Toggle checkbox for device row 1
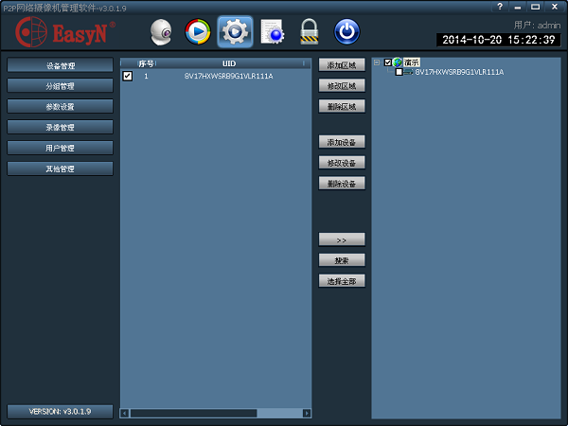This screenshot has width=568, height=426. coord(128,76)
